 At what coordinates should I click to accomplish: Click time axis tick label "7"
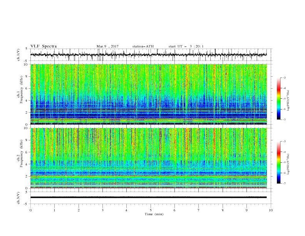[198, 210]
